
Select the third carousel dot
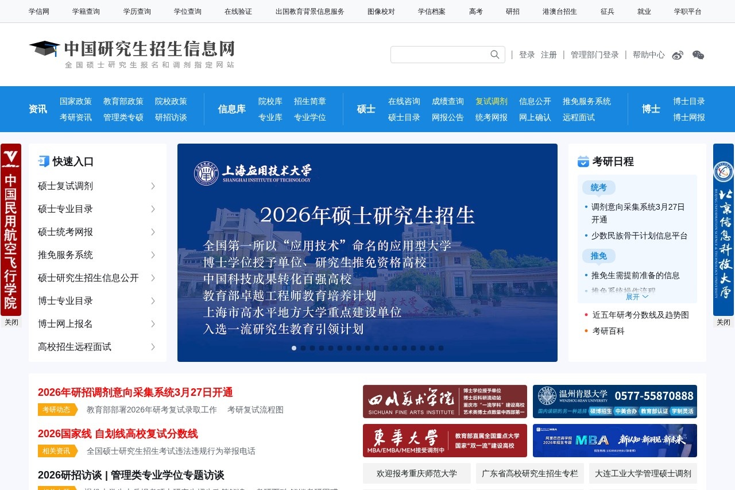(x=312, y=348)
